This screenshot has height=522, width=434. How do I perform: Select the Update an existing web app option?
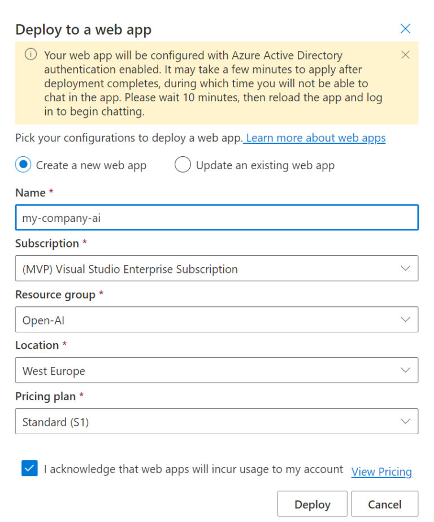click(x=183, y=165)
